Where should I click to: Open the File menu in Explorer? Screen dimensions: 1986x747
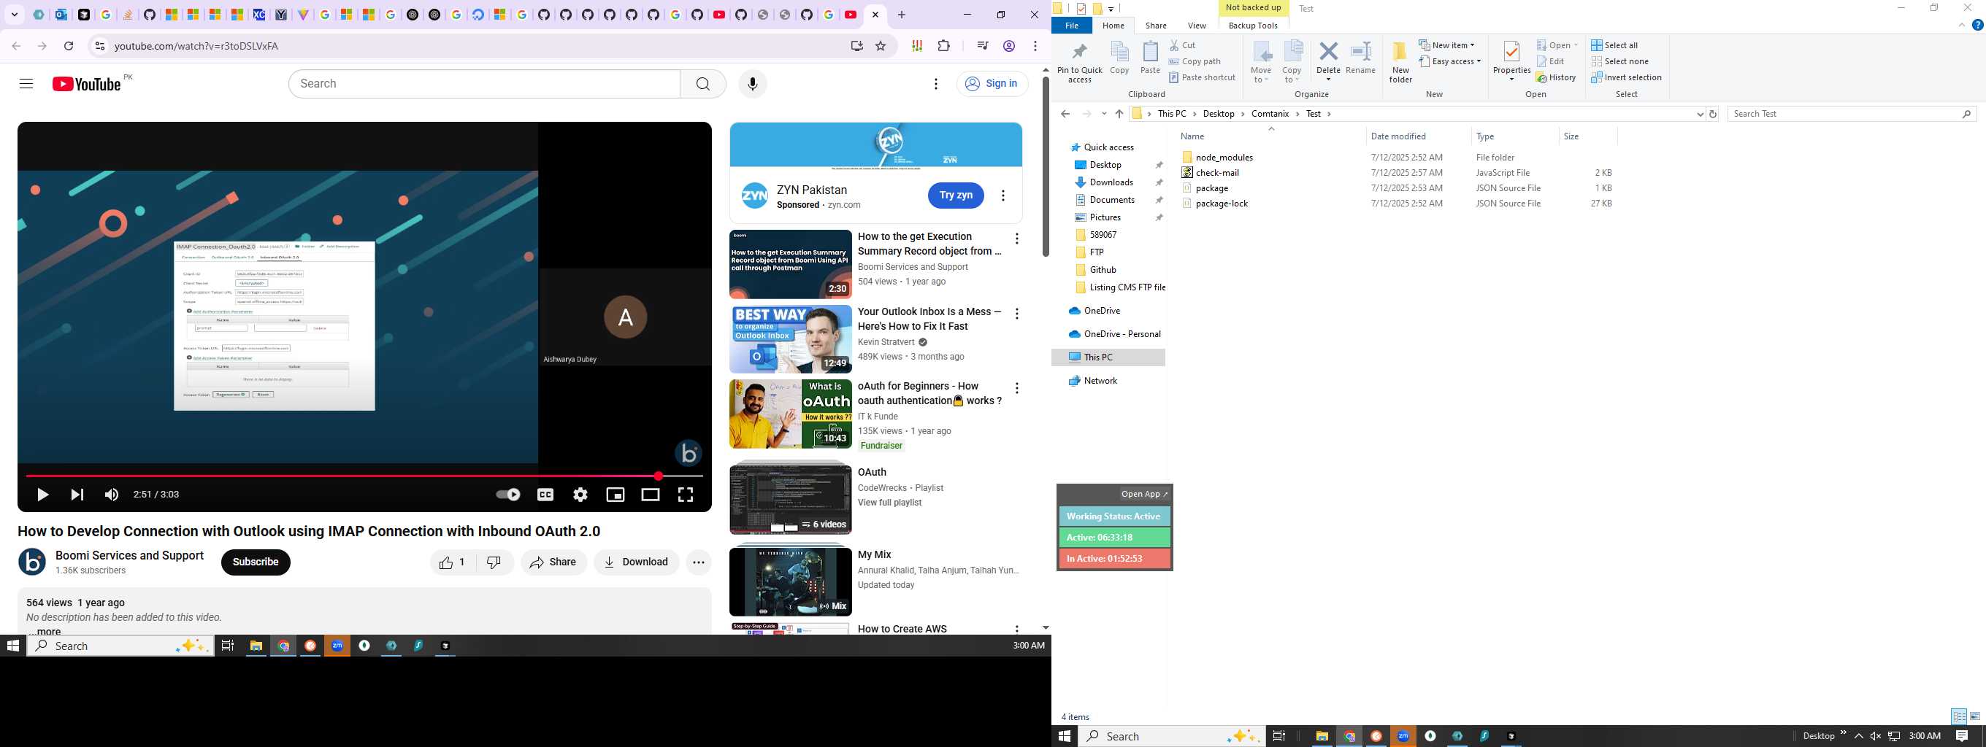pos(1072,26)
